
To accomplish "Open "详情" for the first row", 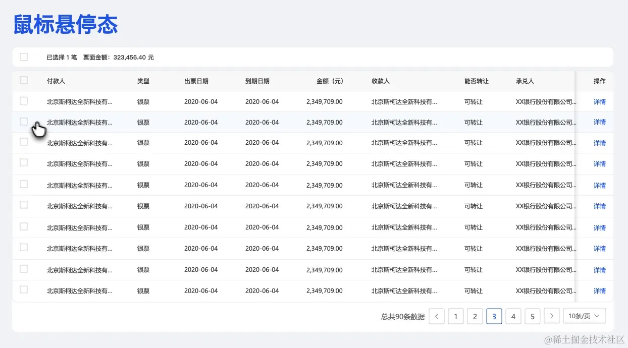I will (x=599, y=100).
